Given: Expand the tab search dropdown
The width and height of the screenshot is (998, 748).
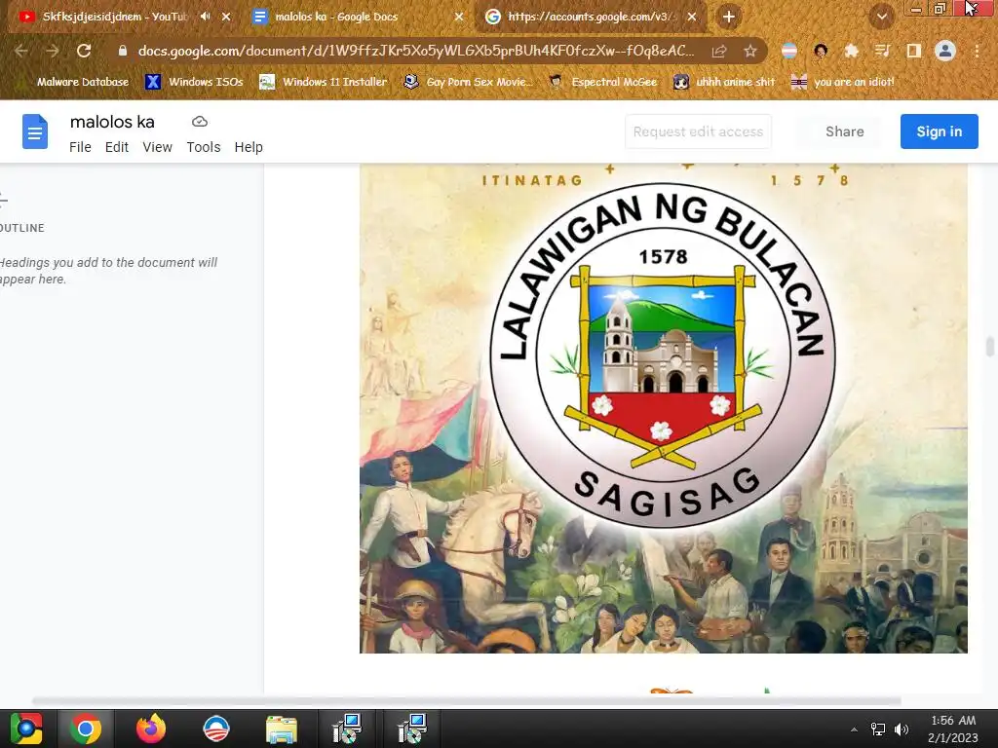Looking at the screenshot, I should click(881, 17).
